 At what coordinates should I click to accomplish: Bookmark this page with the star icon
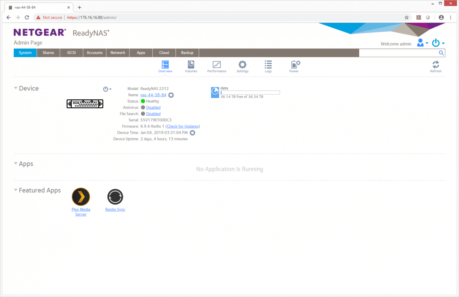tap(407, 17)
